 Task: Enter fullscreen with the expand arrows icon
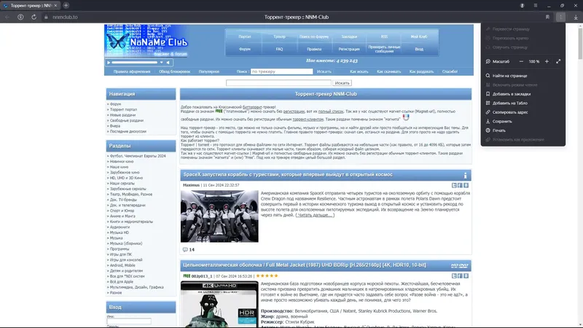[558, 61]
